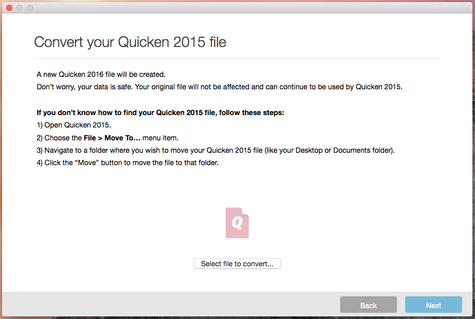Proceed by clicking the Next button
This screenshot has height=319, width=475.
[x=433, y=305]
